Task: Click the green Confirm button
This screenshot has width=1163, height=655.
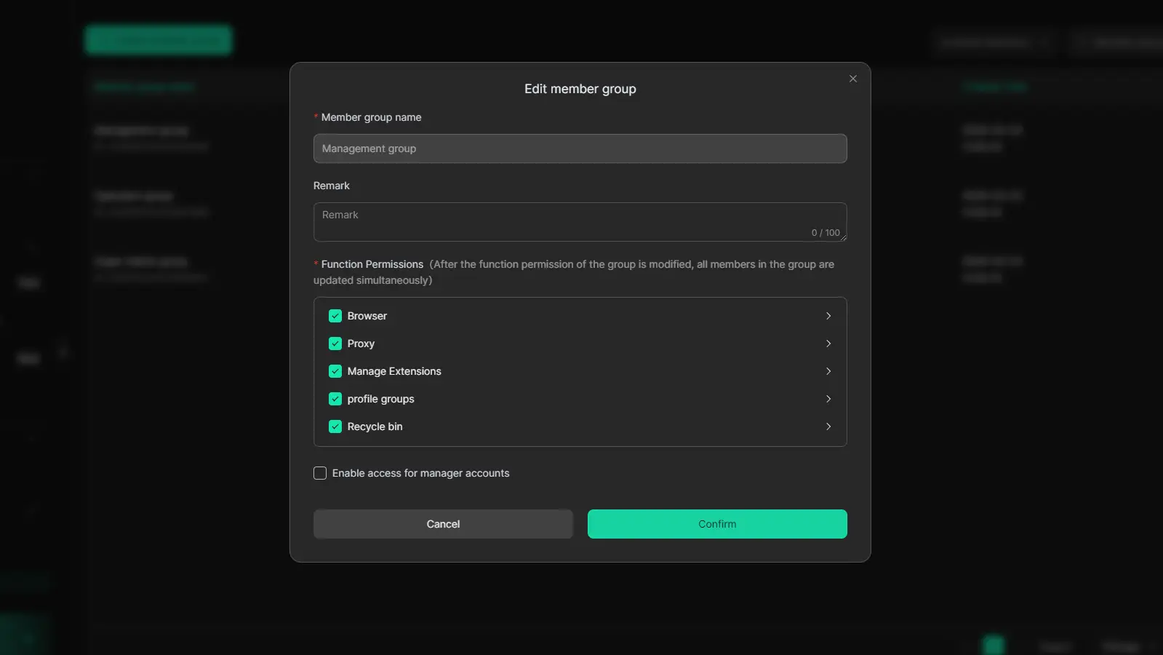Action: tap(716, 524)
